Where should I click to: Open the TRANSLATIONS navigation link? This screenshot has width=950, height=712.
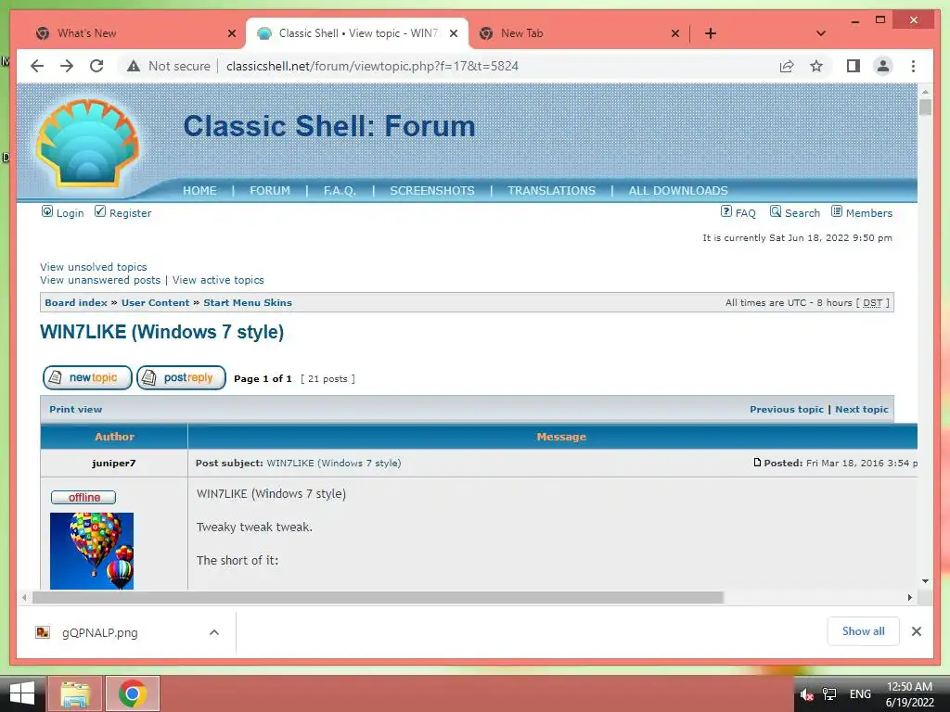(551, 191)
